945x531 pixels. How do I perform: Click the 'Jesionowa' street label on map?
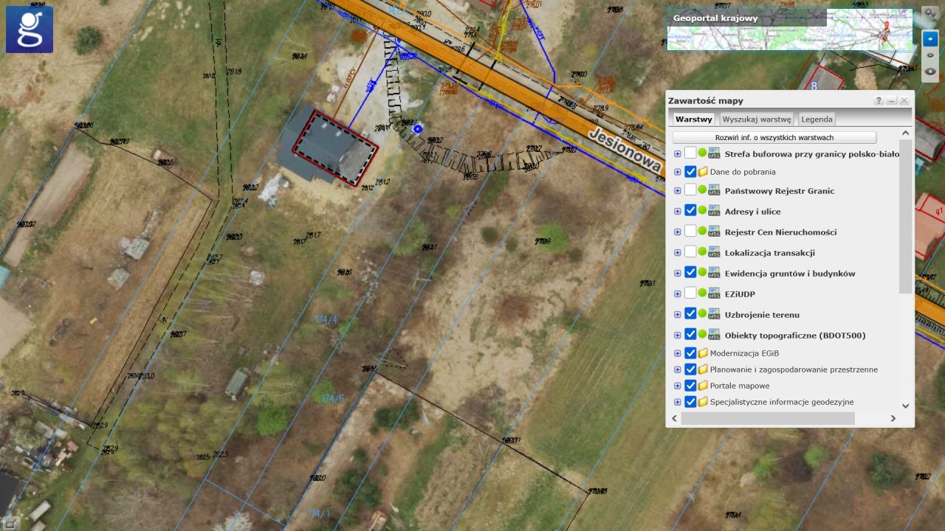tap(625, 152)
